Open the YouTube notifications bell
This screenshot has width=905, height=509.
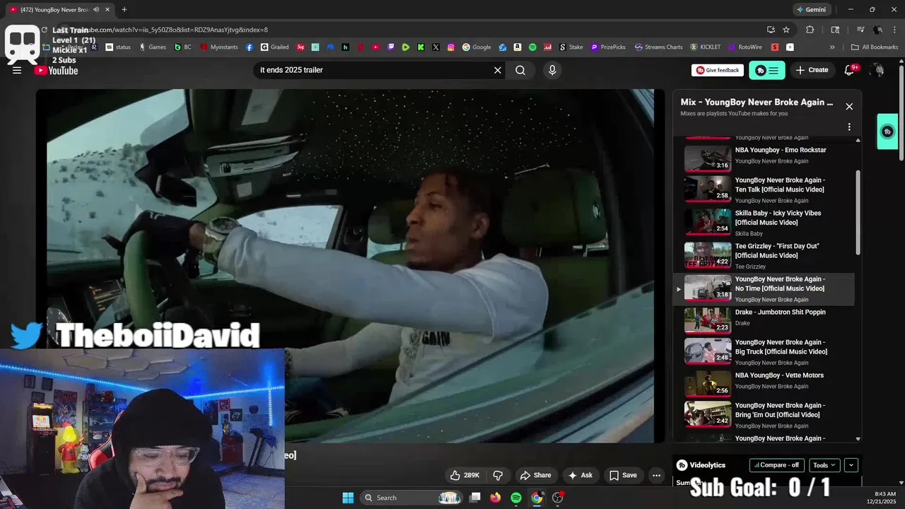[850, 70]
